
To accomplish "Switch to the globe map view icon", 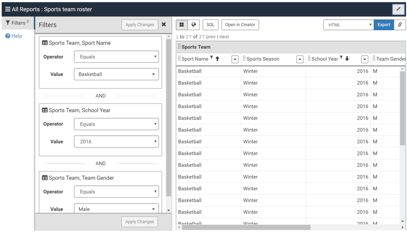I will [x=194, y=25].
